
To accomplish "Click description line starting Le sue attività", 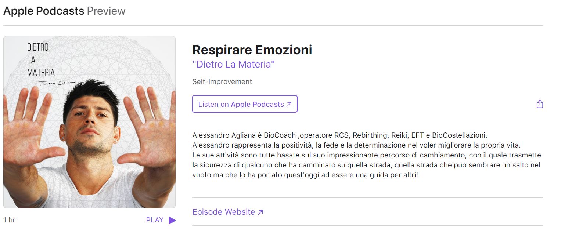I will [x=367, y=155].
